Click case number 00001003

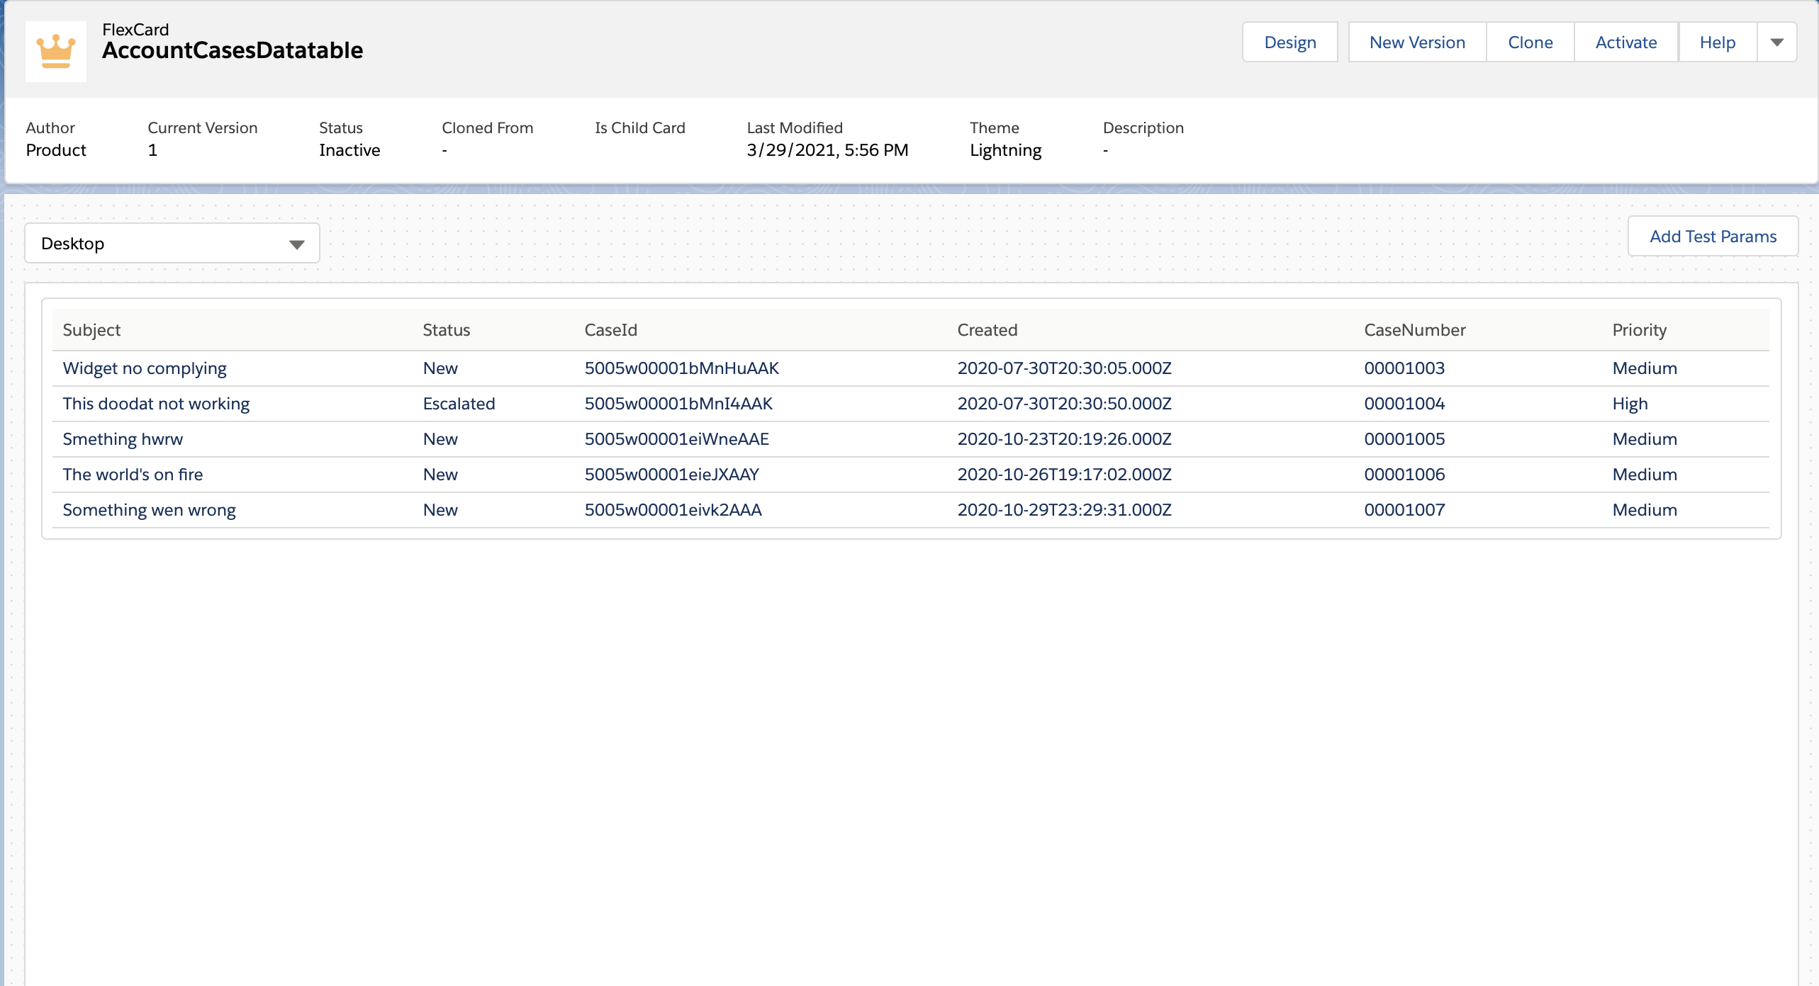(x=1404, y=368)
